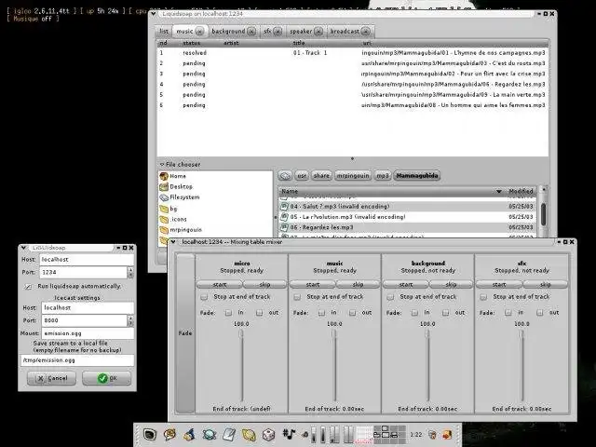The height and width of the screenshot is (447, 596).
Task: Open the planet globe icon in the bottom panel
Action: pos(210,434)
